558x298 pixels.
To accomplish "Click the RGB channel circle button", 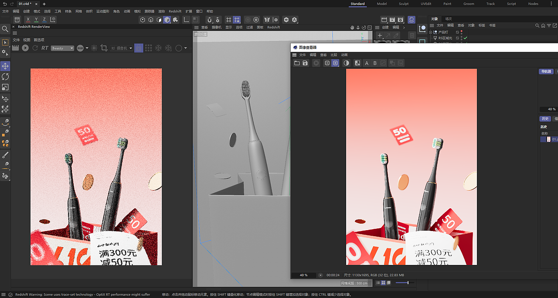I will tap(80, 48).
